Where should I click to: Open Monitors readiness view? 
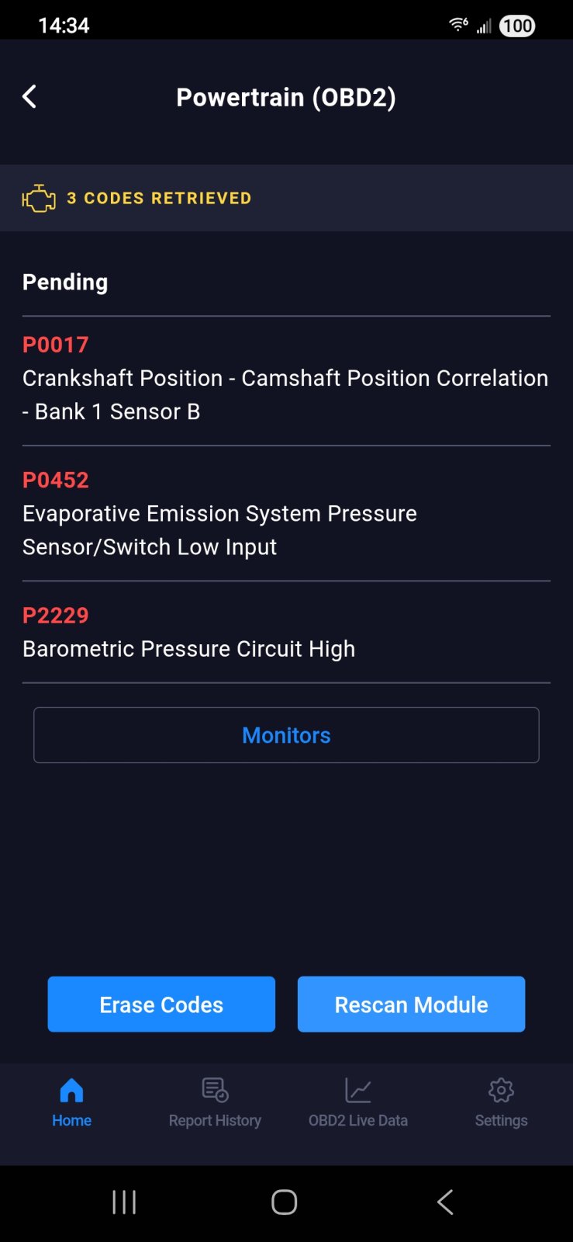tap(286, 735)
